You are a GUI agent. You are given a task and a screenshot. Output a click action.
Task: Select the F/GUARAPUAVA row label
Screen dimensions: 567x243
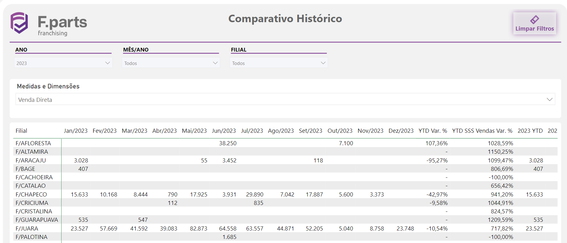coord(37,220)
